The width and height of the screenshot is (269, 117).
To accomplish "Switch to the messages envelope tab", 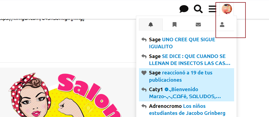I will (198, 25).
